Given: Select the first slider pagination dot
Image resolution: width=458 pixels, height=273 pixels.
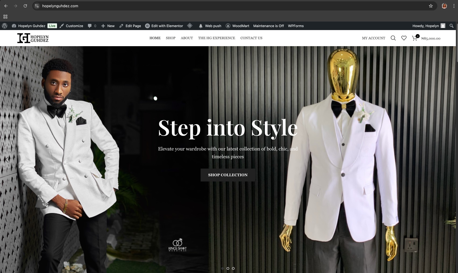Looking at the screenshot, I should coord(222,268).
